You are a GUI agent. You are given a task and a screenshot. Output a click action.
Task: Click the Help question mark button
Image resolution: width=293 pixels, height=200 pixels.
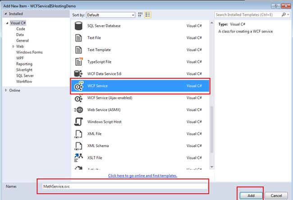coord(276,6)
